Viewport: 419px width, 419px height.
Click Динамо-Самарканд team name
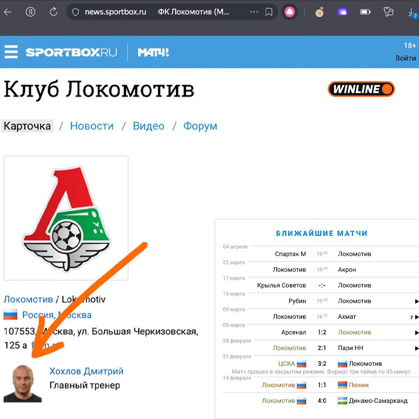[x=378, y=400]
